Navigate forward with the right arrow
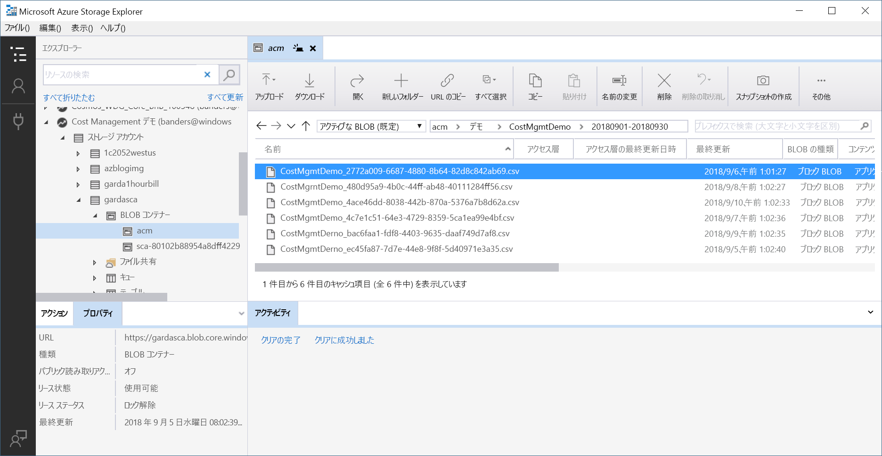 pos(277,126)
